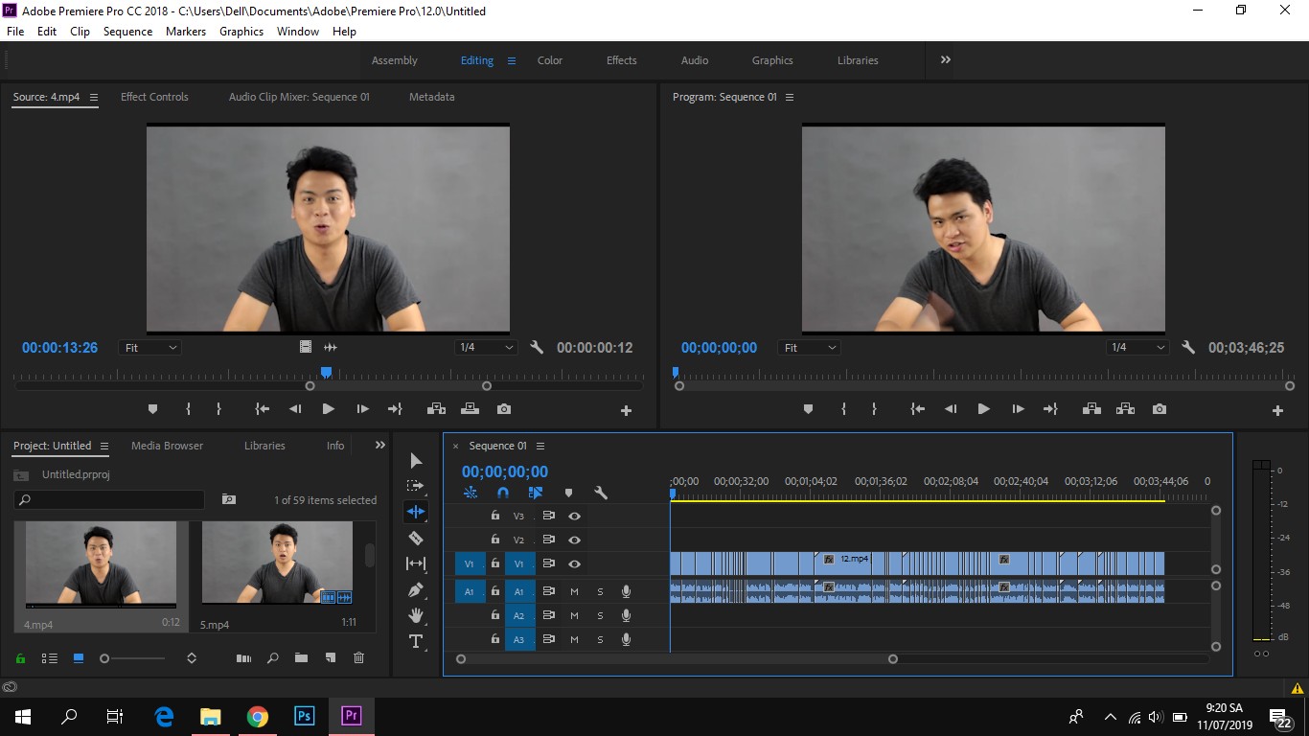Screen dimensions: 1309x736
Task: Mute audio track A1
Action: [x=574, y=591]
